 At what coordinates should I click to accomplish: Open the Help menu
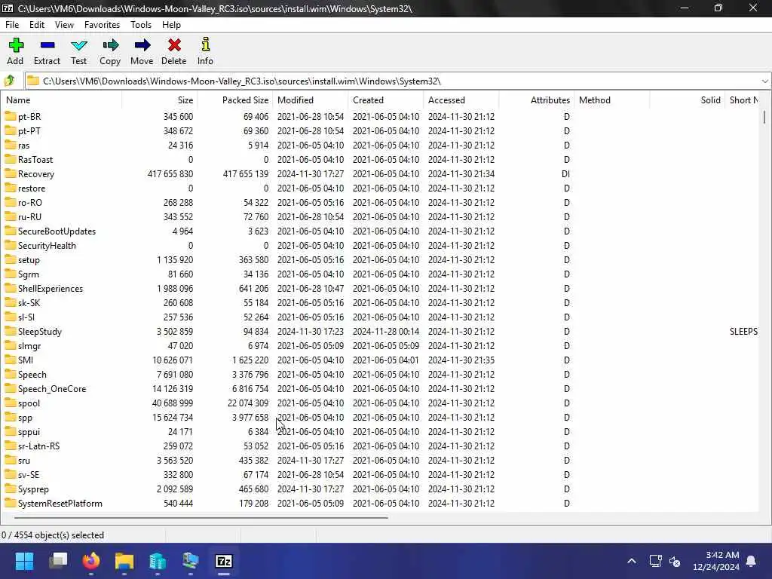(x=171, y=25)
